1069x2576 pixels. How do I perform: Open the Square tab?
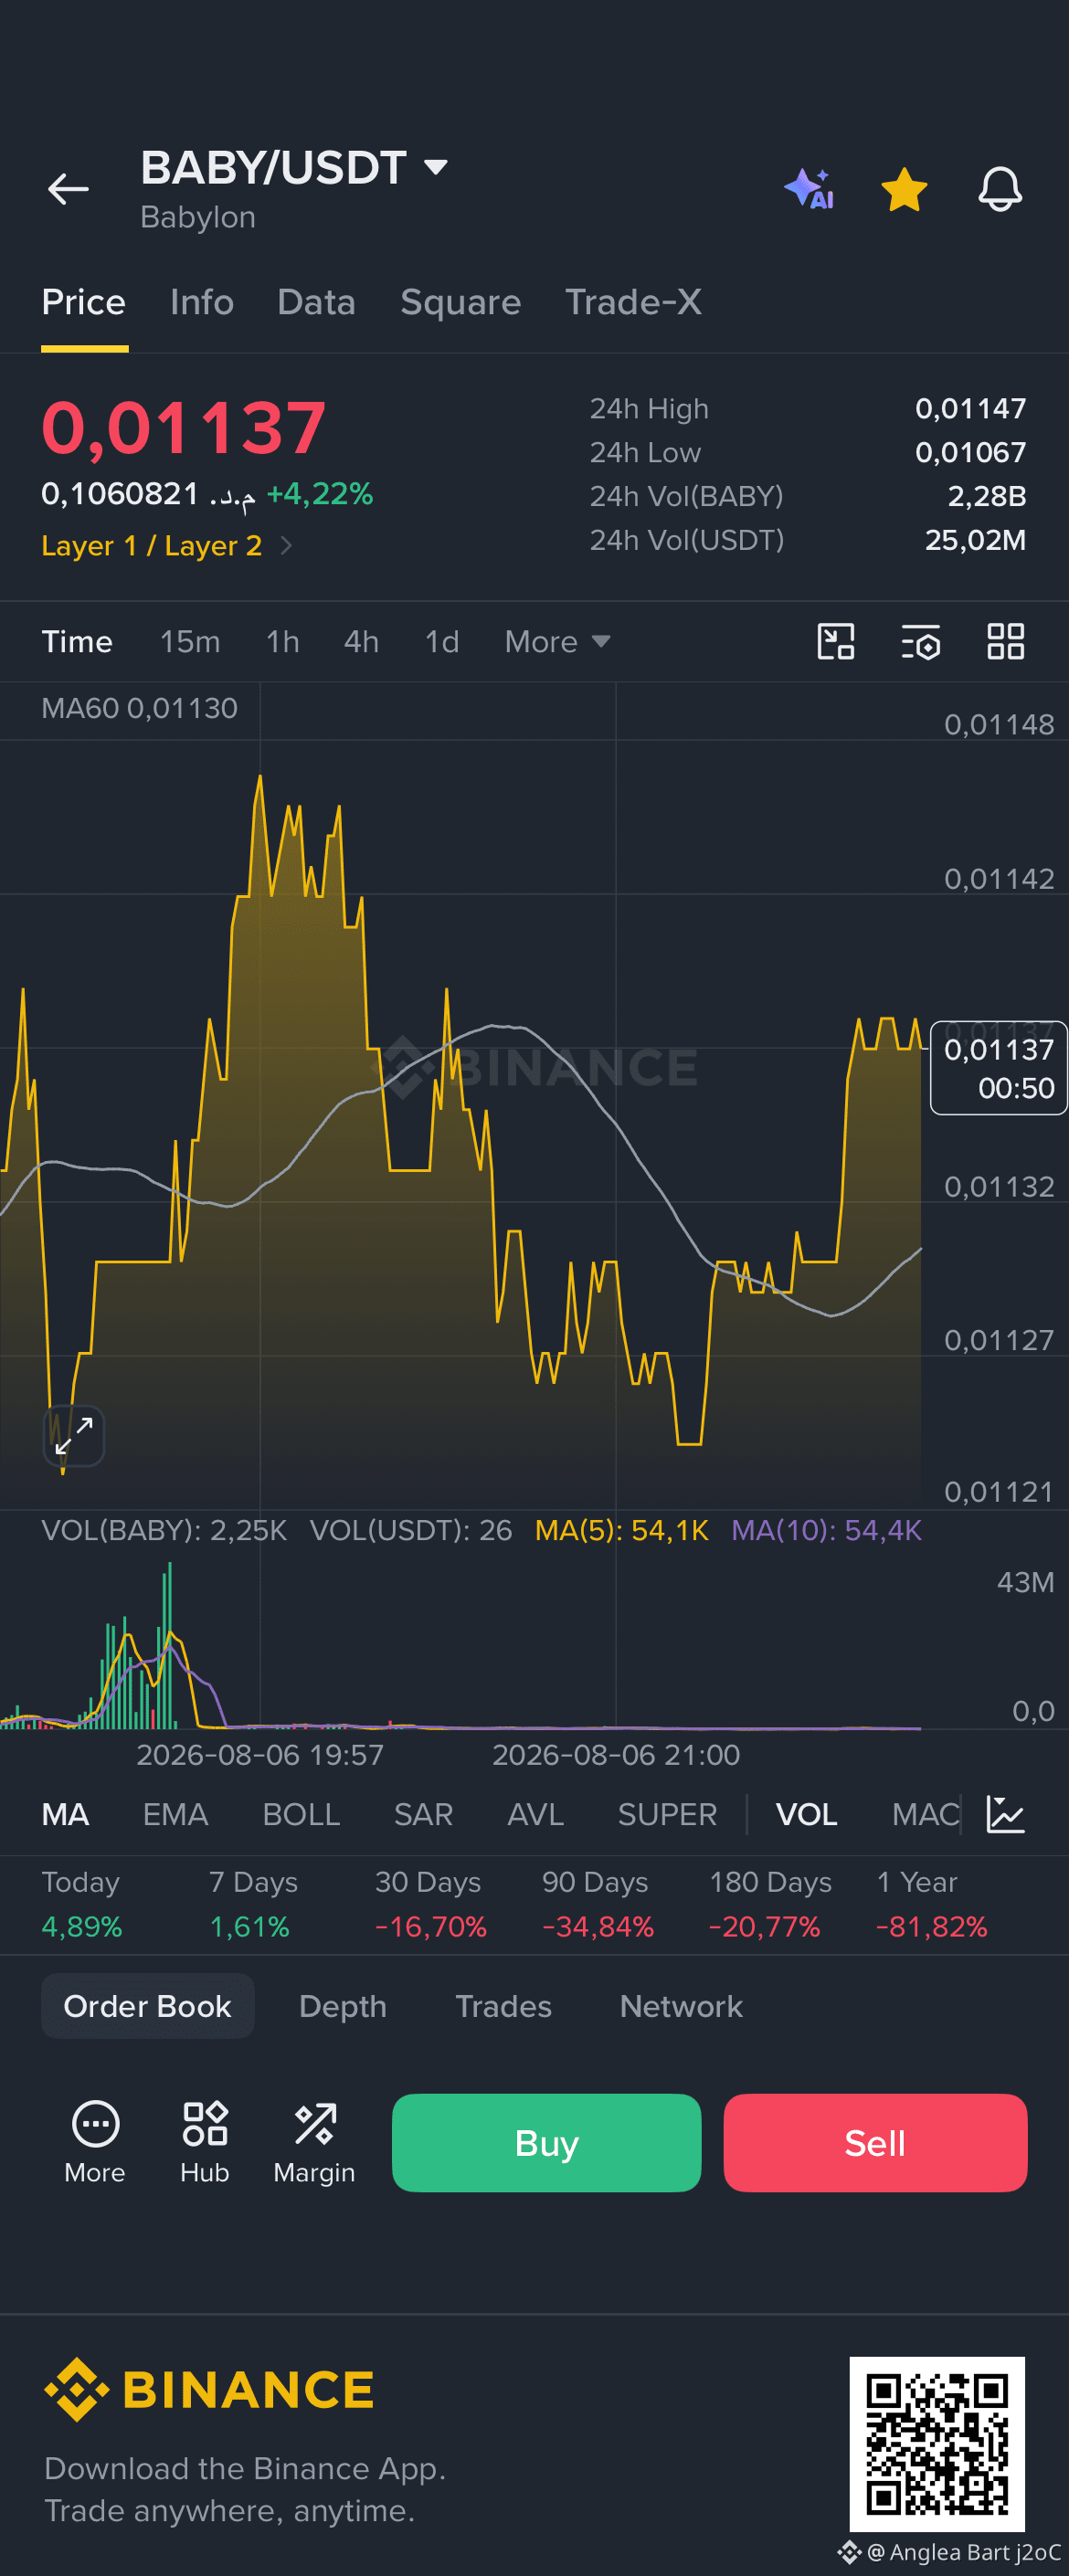point(460,302)
